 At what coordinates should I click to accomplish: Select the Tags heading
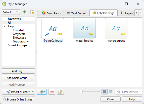(11, 26)
